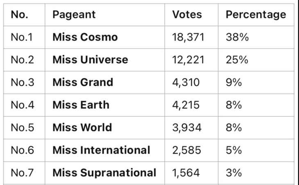Click the 25% percentage cell
The image size is (299, 185).
pyautogui.click(x=237, y=60)
